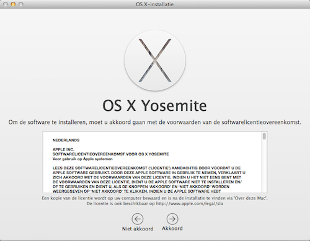Click the "APPLE INC." line

point(63,149)
